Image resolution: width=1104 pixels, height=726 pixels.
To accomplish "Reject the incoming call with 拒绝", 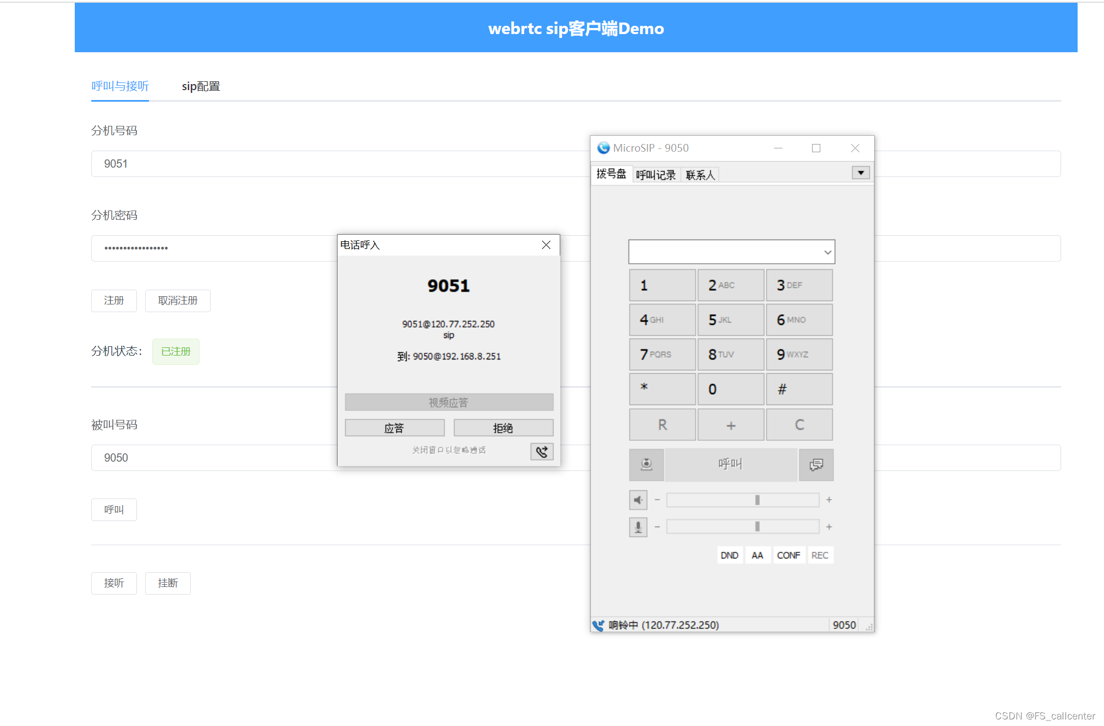I will tap(503, 428).
